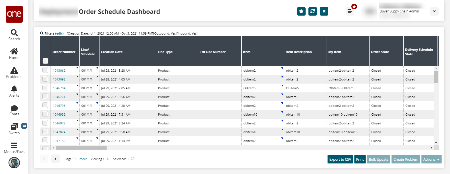Go to Home in sidebar
Screen dimensions: 450x174
(x=14, y=54)
